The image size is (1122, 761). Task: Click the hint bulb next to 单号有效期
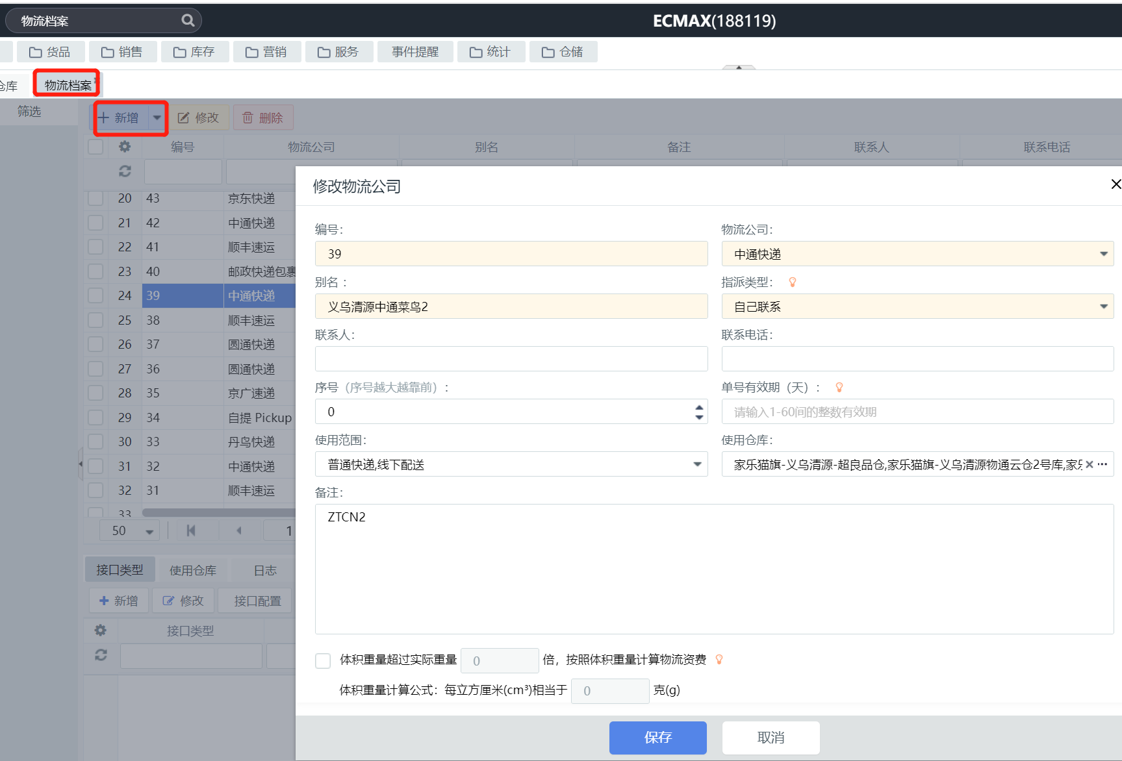coord(839,388)
